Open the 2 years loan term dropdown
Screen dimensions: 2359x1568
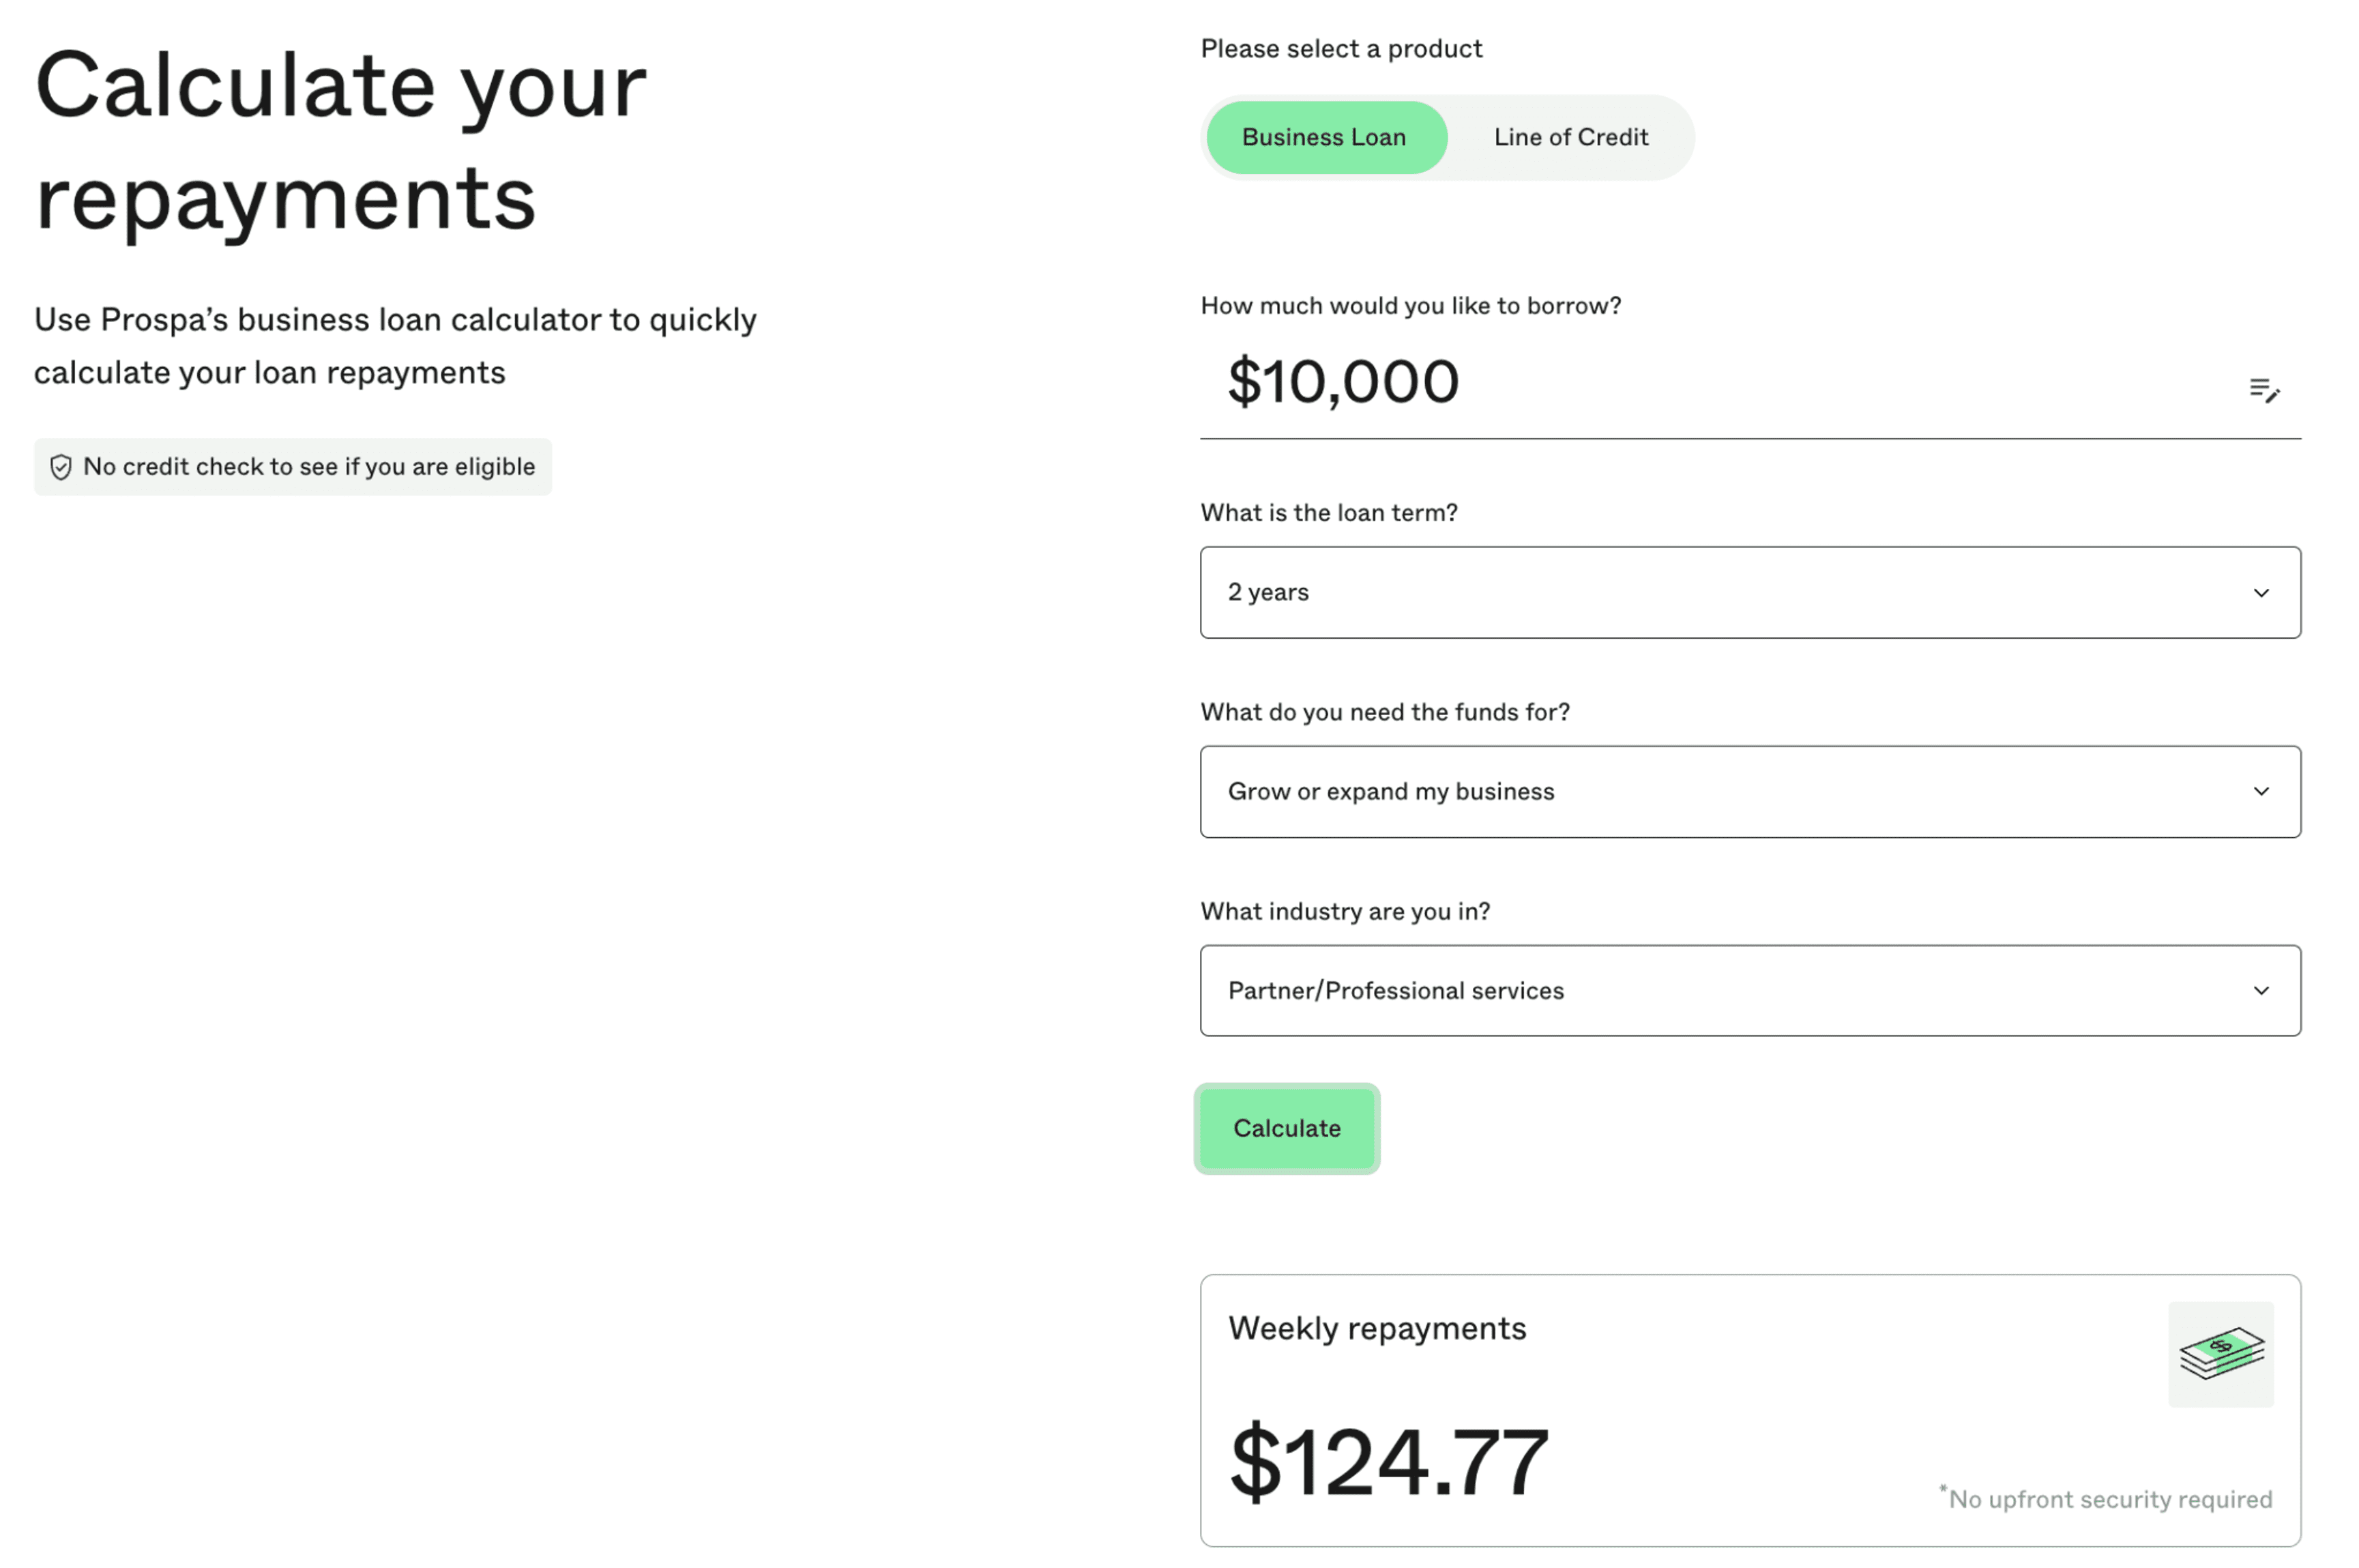[1750, 593]
